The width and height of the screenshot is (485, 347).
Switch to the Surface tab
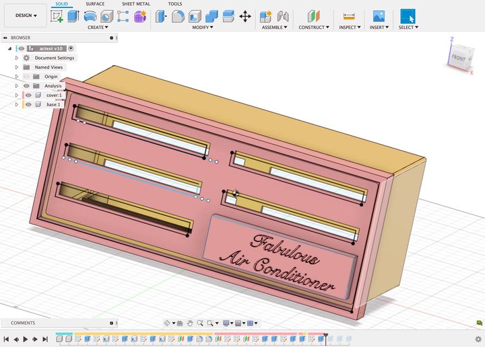click(95, 4)
